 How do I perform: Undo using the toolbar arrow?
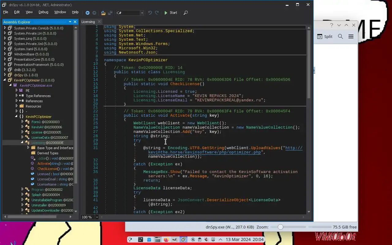click(x=150, y=13)
